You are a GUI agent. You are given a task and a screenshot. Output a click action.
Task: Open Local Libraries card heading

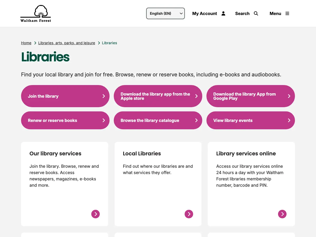pyautogui.click(x=142, y=154)
